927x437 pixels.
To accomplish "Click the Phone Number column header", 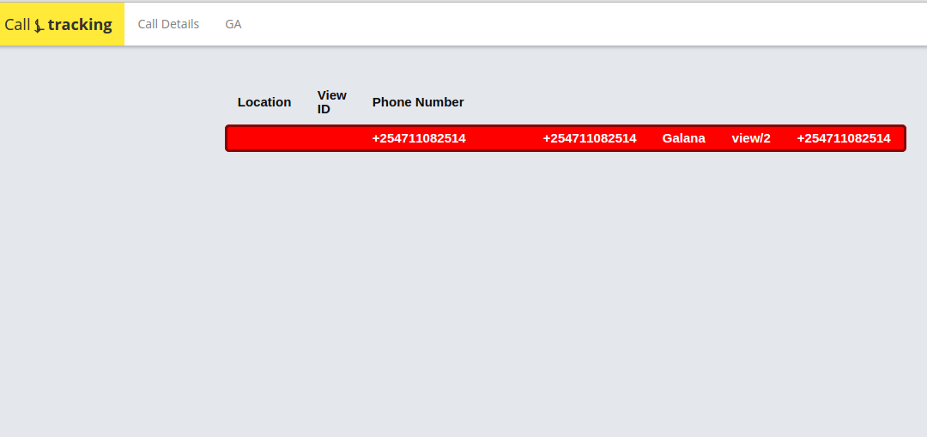I will pos(418,101).
